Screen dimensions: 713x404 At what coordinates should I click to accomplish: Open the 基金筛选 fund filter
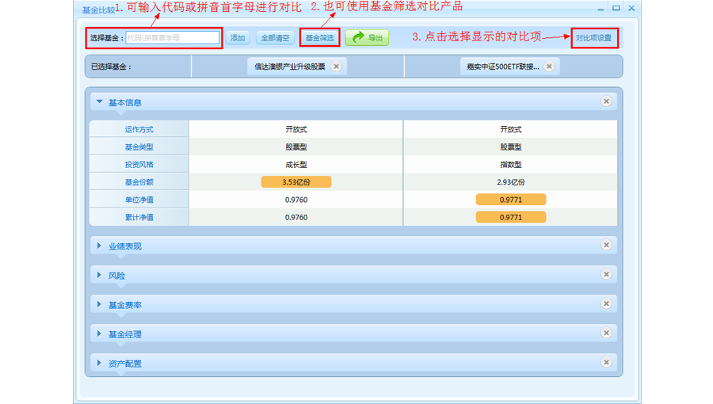(x=320, y=38)
